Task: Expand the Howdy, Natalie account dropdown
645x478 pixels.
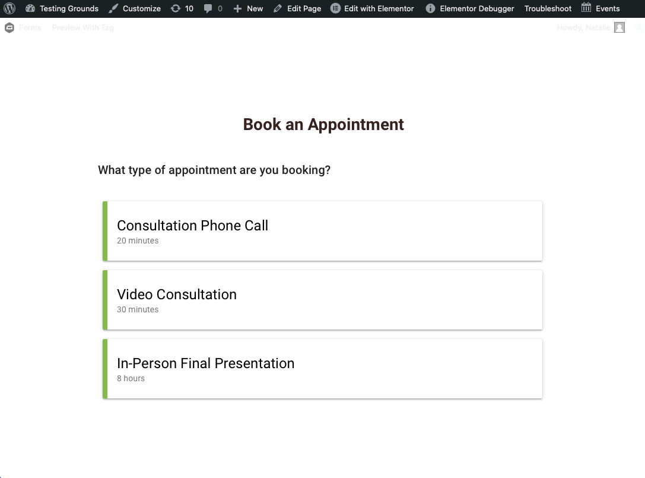Action: [583, 27]
